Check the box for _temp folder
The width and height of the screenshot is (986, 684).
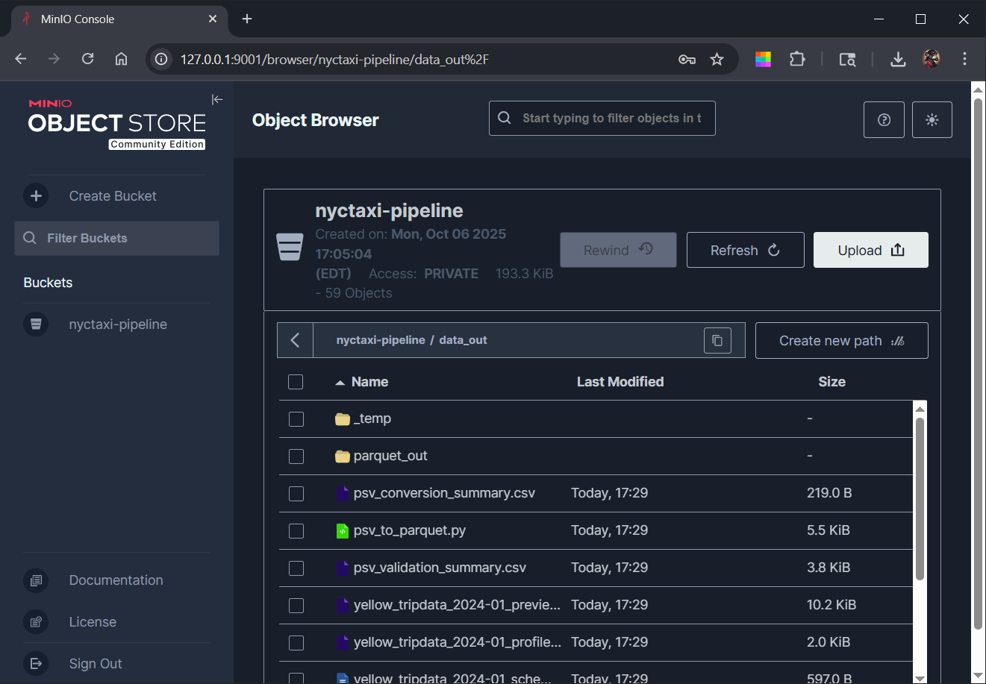(296, 419)
